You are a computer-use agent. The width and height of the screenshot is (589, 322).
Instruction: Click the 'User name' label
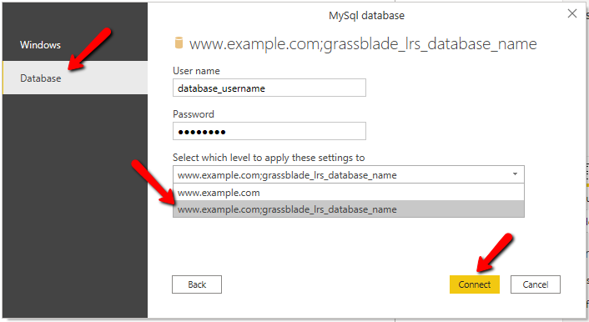point(196,71)
